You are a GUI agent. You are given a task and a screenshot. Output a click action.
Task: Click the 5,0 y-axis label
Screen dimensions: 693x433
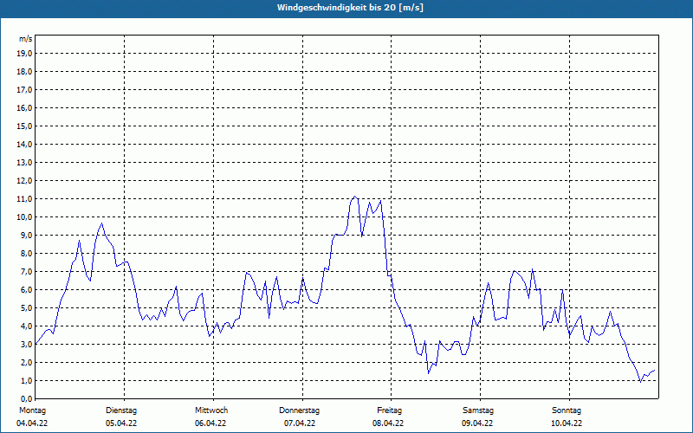27,308
